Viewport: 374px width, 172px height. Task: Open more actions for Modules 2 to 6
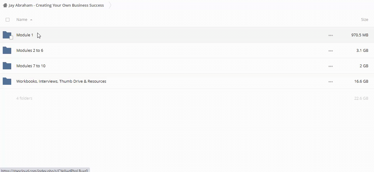330,51
